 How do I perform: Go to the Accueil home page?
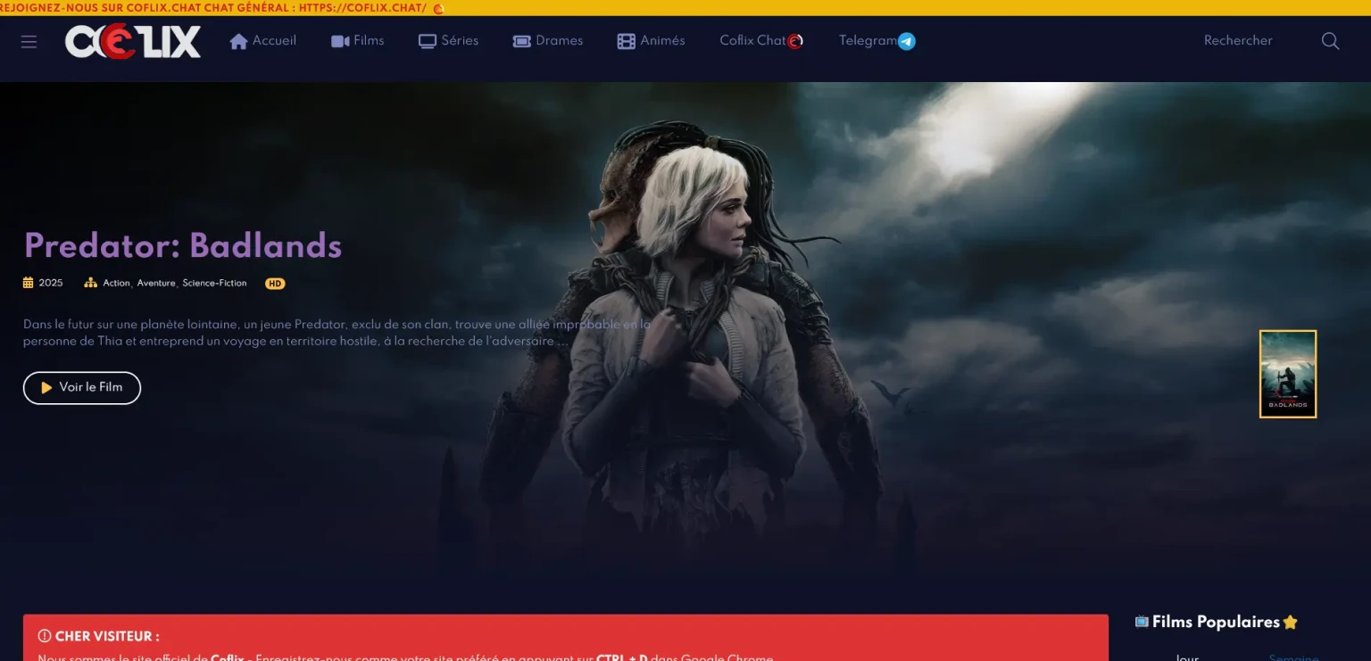pos(263,41)
